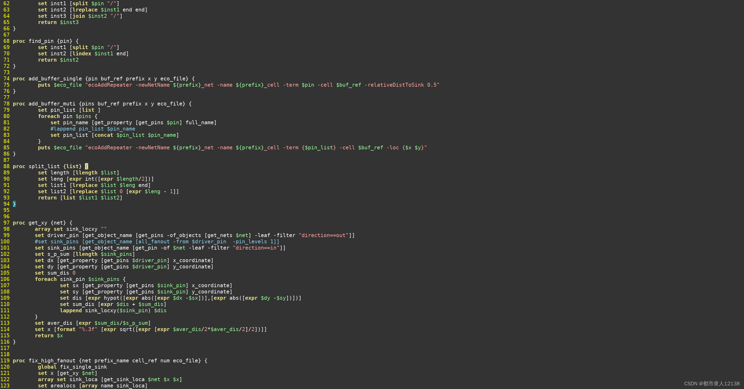This screenshot has width=744, height=389.
Task: Click line number 88 in gutter
Action: (6, 166)
